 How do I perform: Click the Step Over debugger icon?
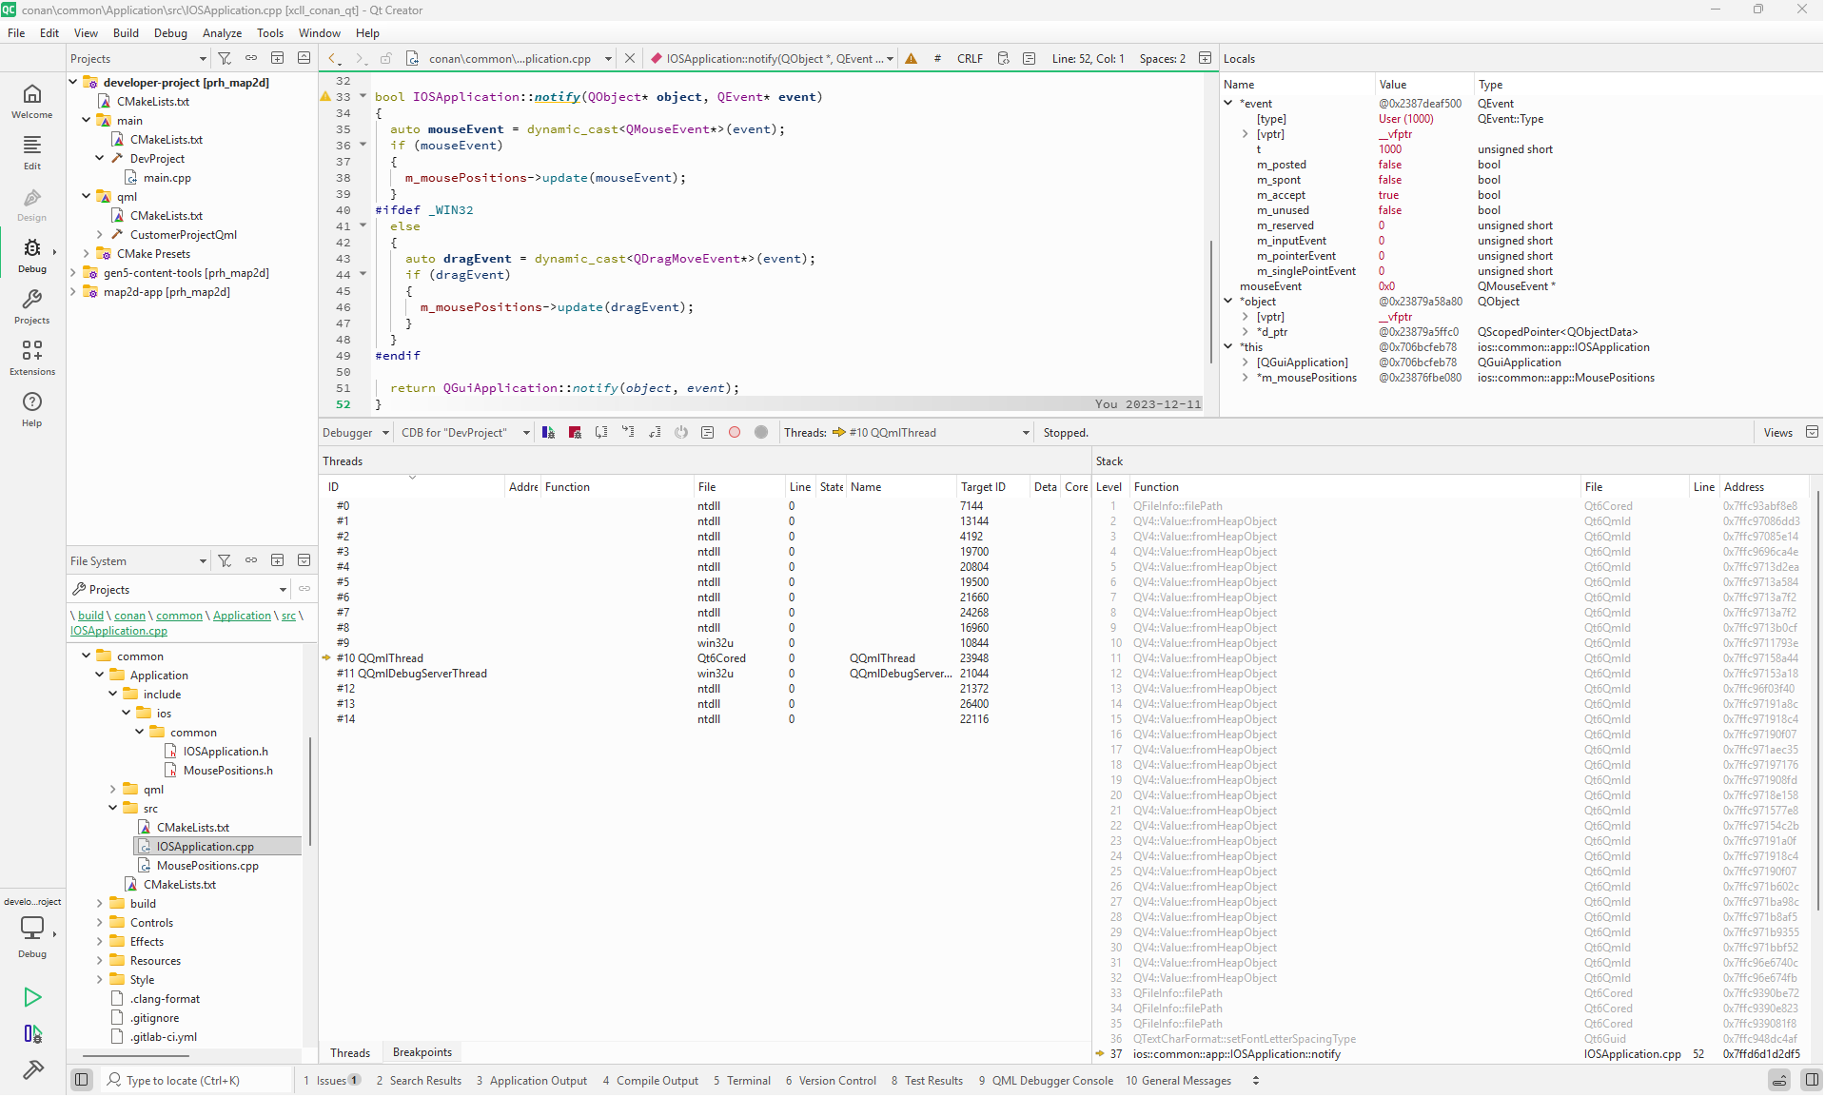click(601, 433)
